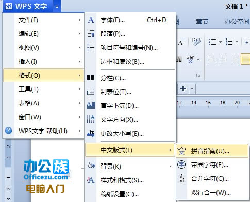Click the bullet list icon beside 项目符号和编号

(91, 47)
